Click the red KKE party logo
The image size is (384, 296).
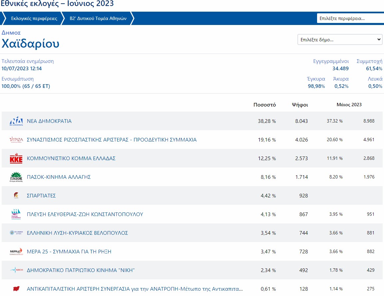pos(16,158)
